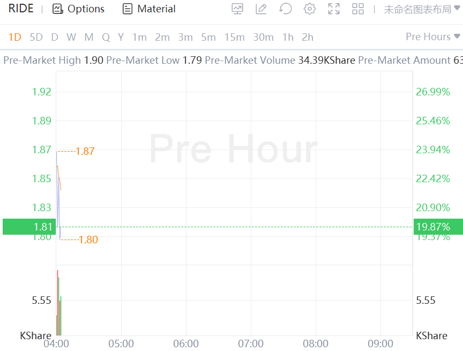Switch to the 5D timeframe
This screenshot has height=351, width=463.
[36, 37]
